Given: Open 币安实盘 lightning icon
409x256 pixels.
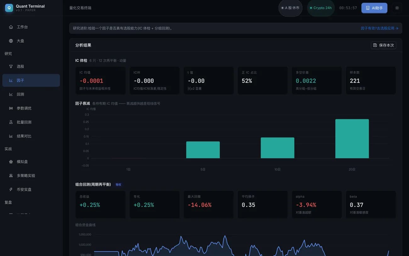Looking at the screenshot, I should point(11,190).
